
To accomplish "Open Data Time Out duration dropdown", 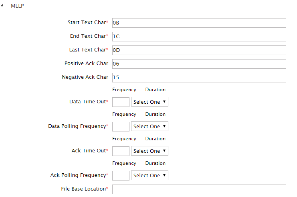I will point(150,102).
